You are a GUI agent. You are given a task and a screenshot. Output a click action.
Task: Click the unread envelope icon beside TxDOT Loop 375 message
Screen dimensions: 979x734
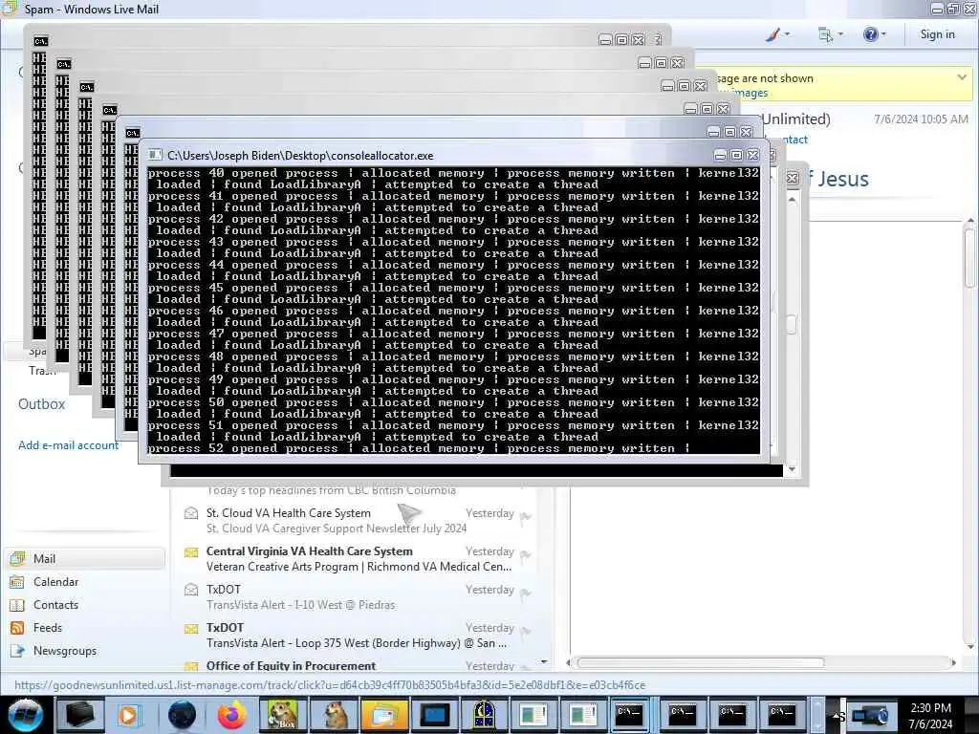coord(191,629)
